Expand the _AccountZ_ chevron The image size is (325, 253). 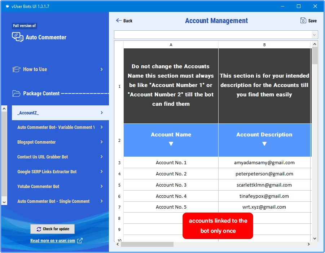(x=102, y=113)
